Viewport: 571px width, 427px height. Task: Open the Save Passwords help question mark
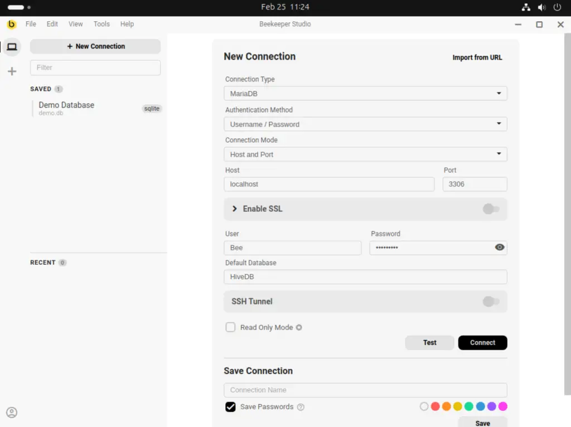[x=301, y=407]
